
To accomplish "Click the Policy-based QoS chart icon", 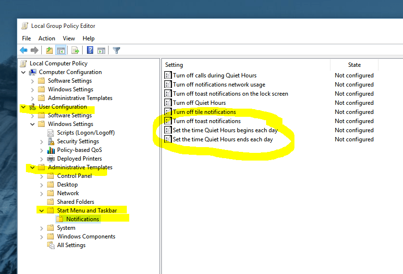I will click(x=51, y=150).
